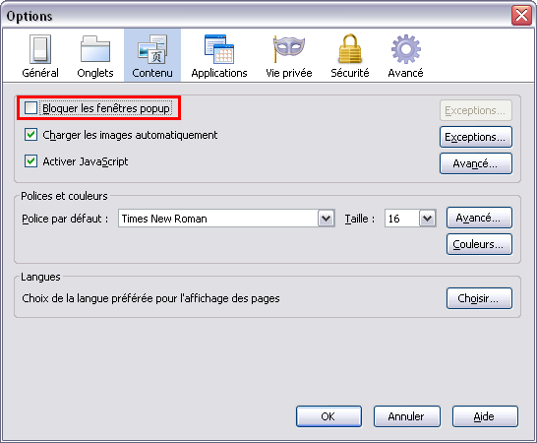The image size is (537, 443).
Task: Enable Bloquer les fenêtres popup checkbox
Action: tap(30, 108)
